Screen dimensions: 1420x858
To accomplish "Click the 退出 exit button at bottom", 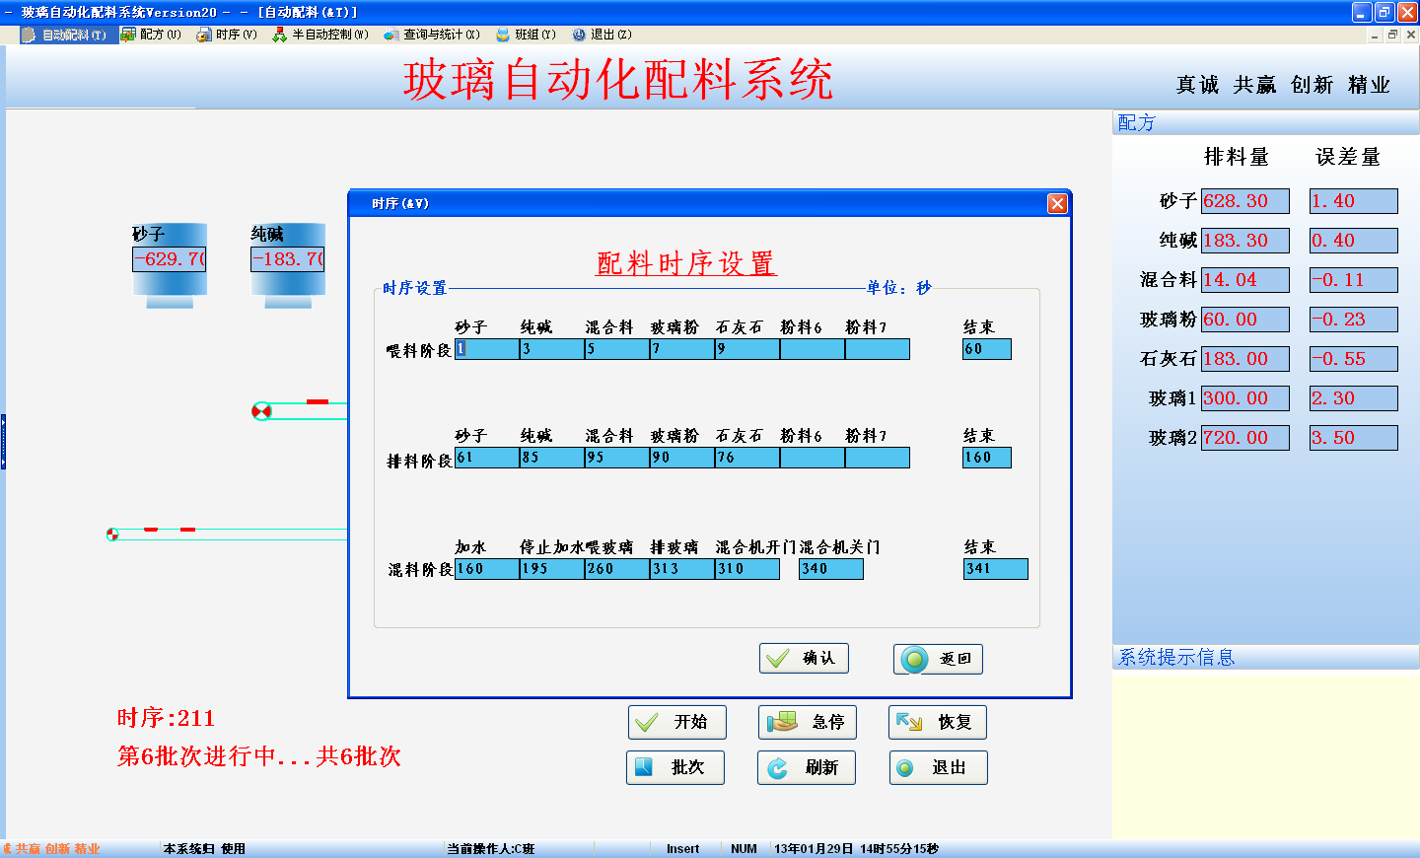I will coord(937,767).
